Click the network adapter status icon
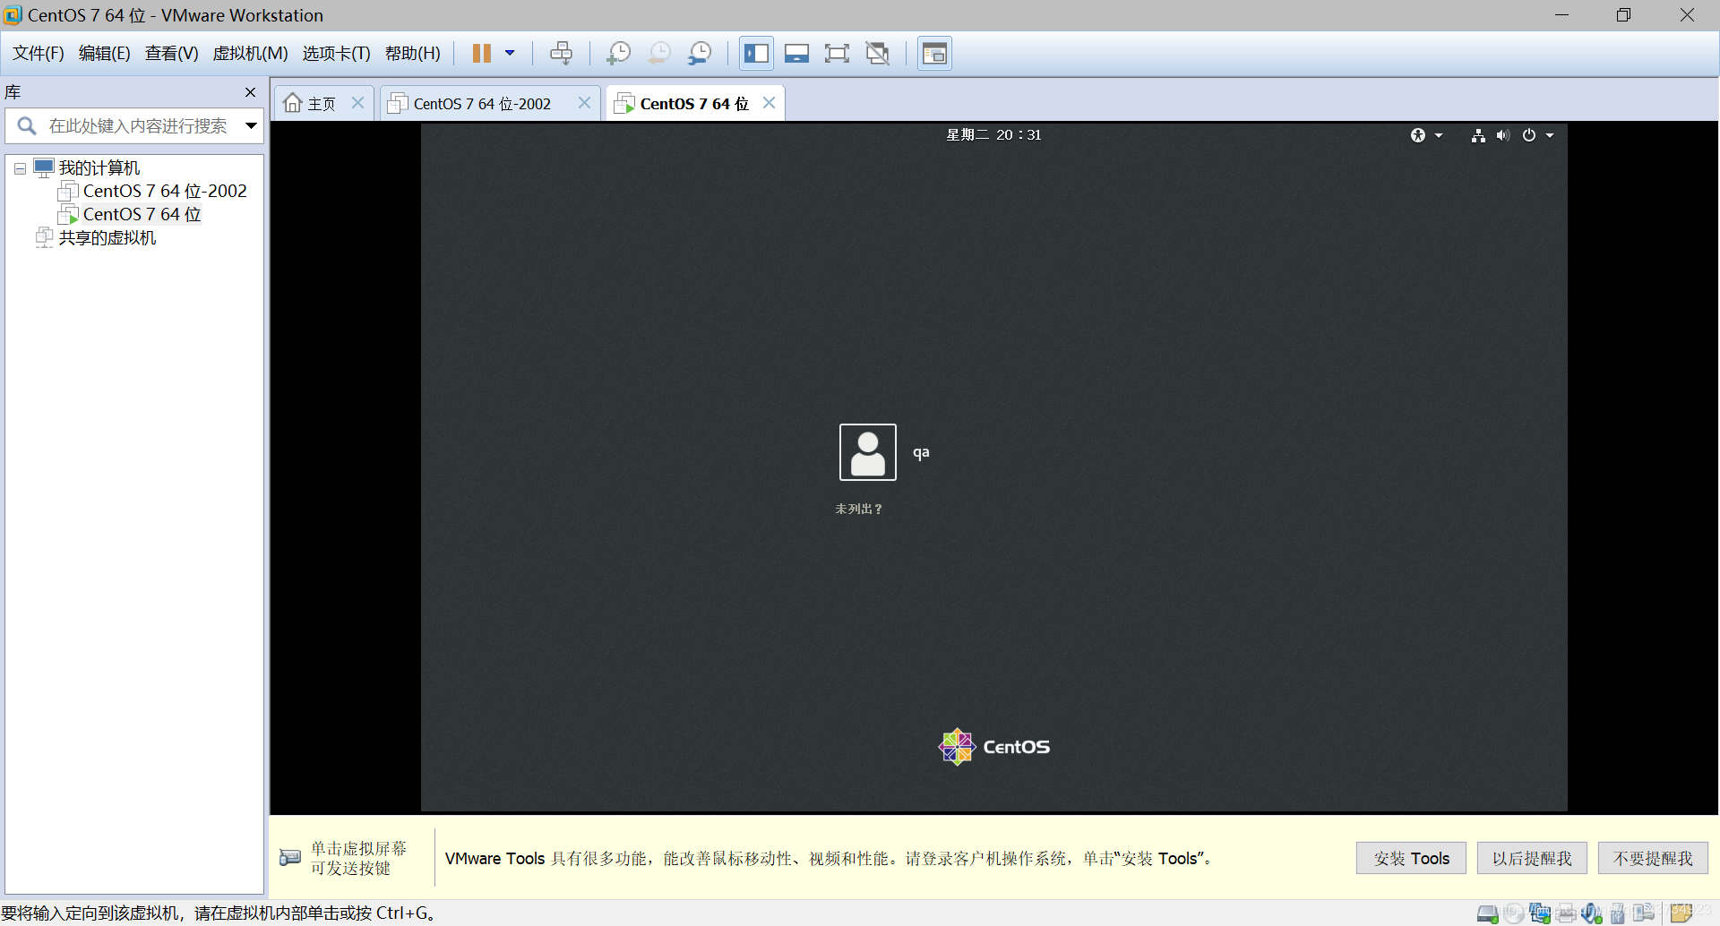The image size is (1720, 926). [x=1540, y=913]
